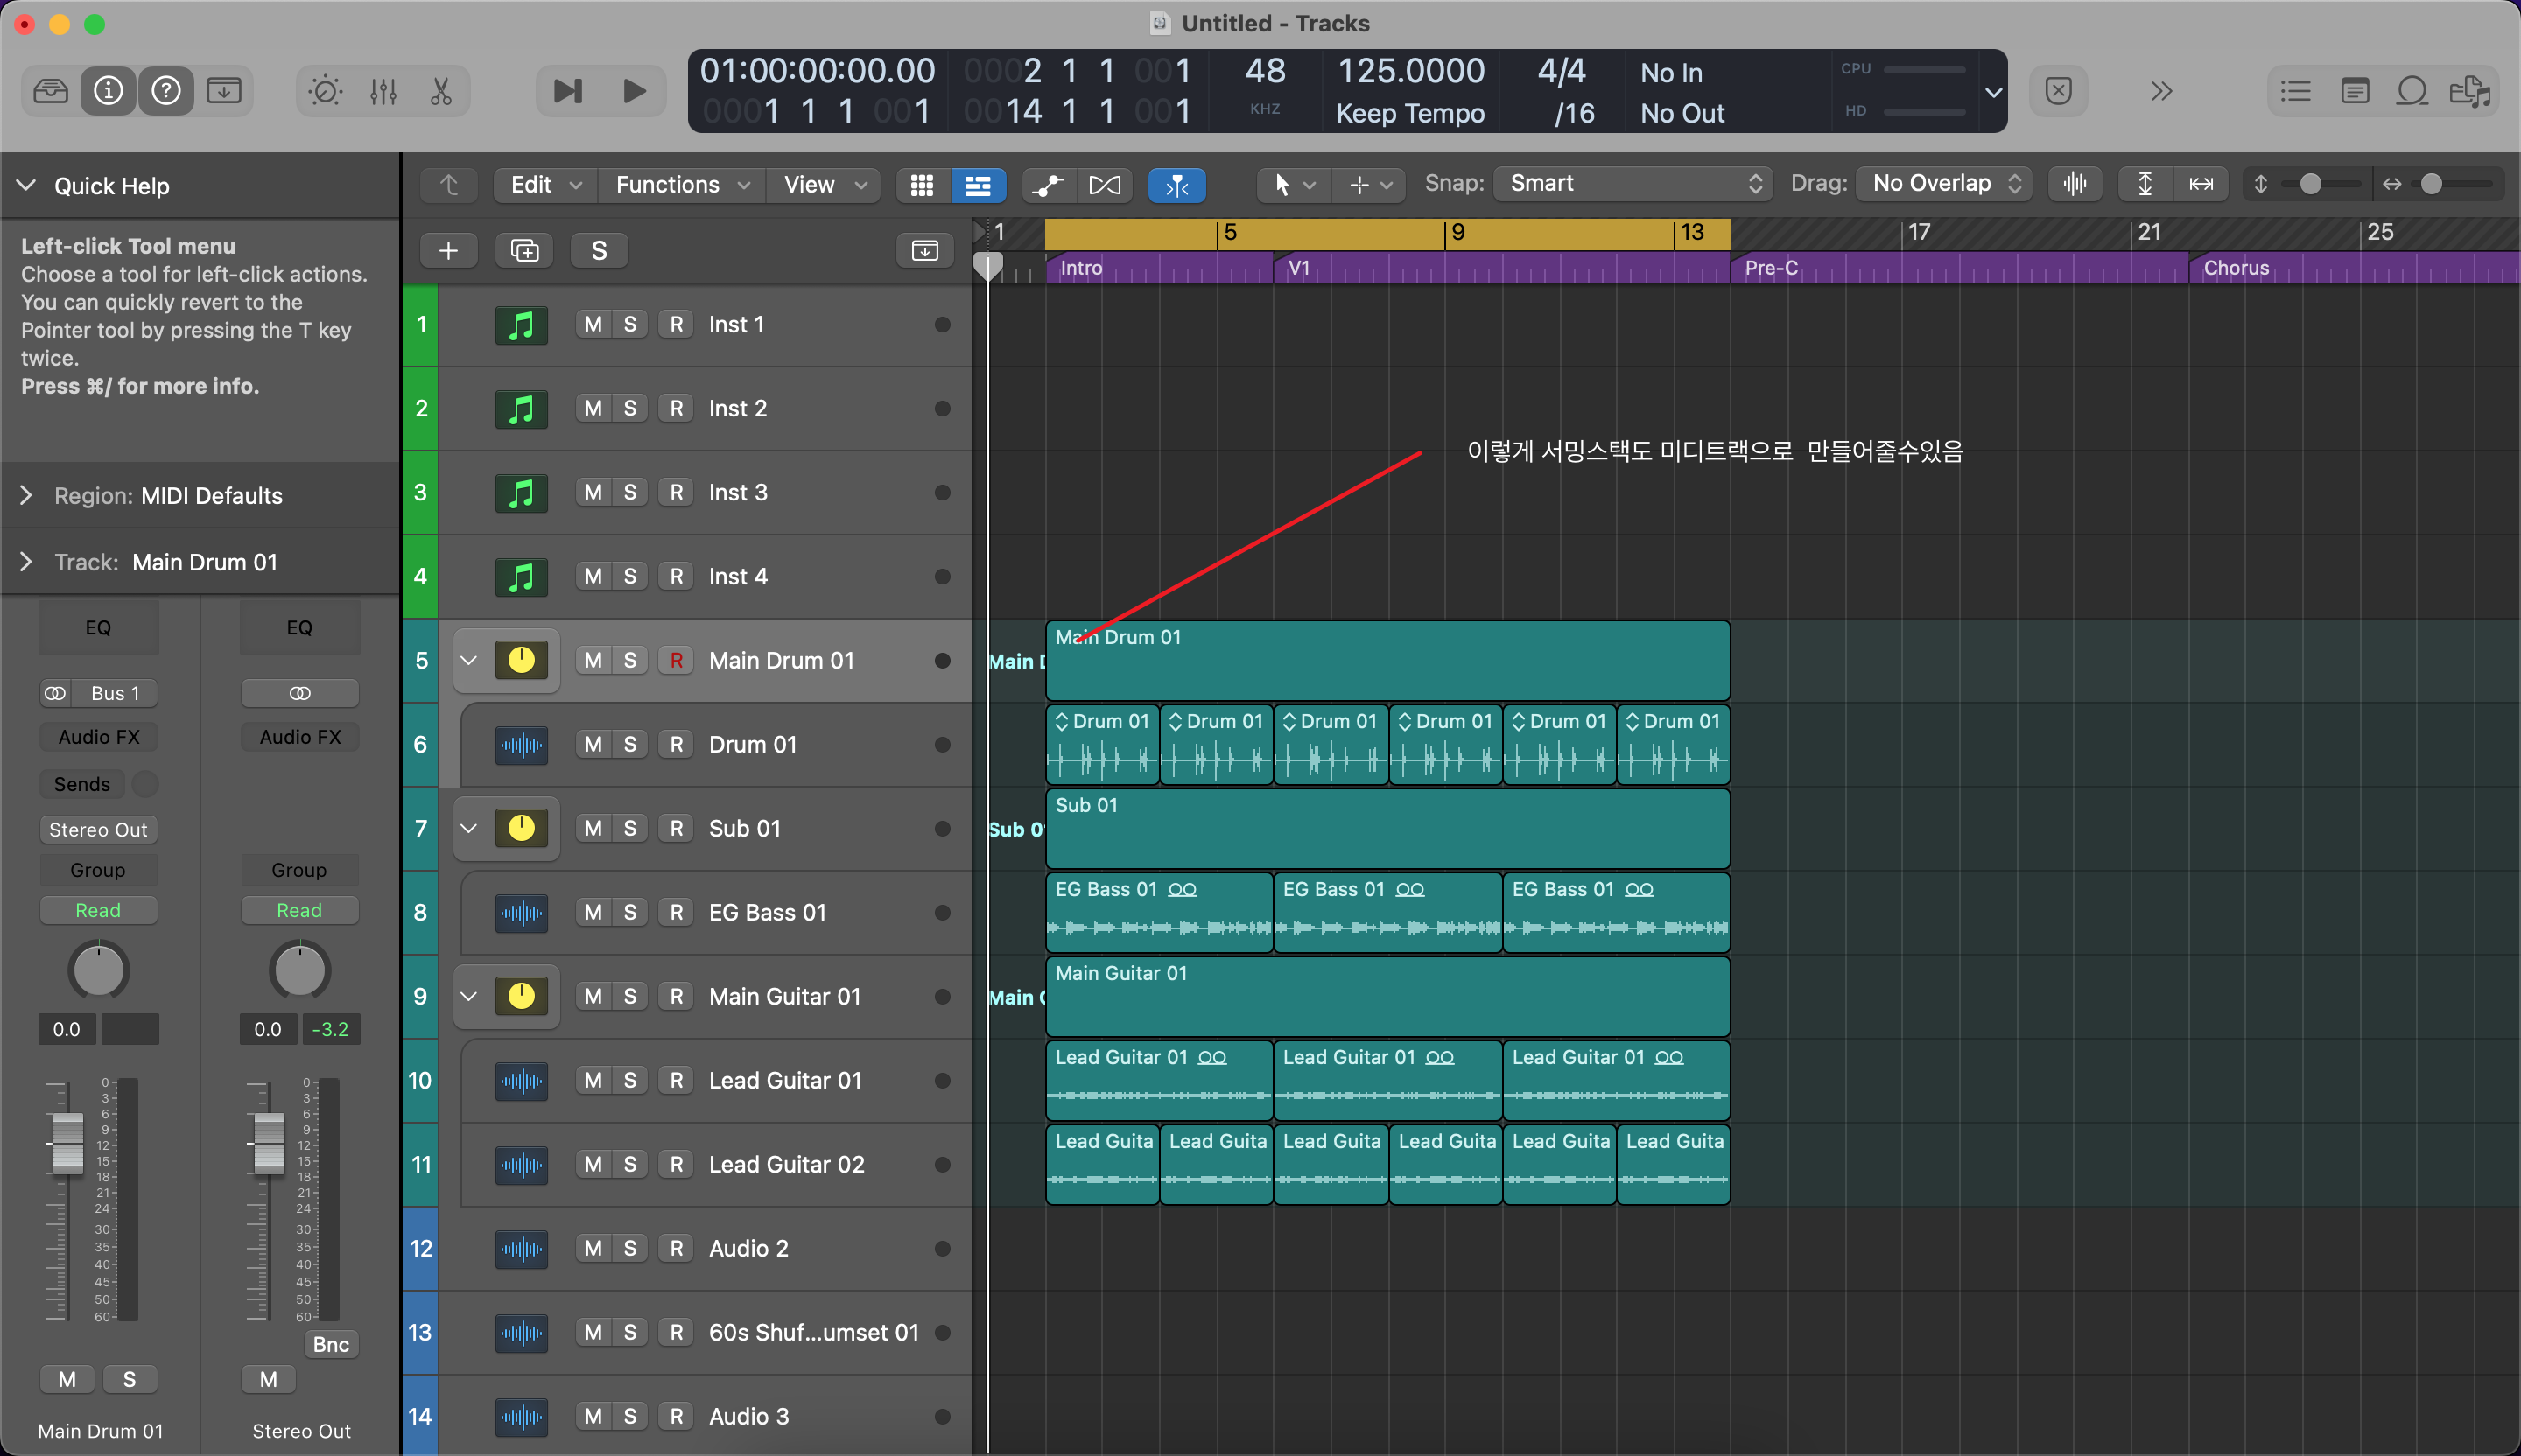This screenshot has height=1456, width=2521.
Task: Open the Media browser icon
Action: coord(2471,92)
